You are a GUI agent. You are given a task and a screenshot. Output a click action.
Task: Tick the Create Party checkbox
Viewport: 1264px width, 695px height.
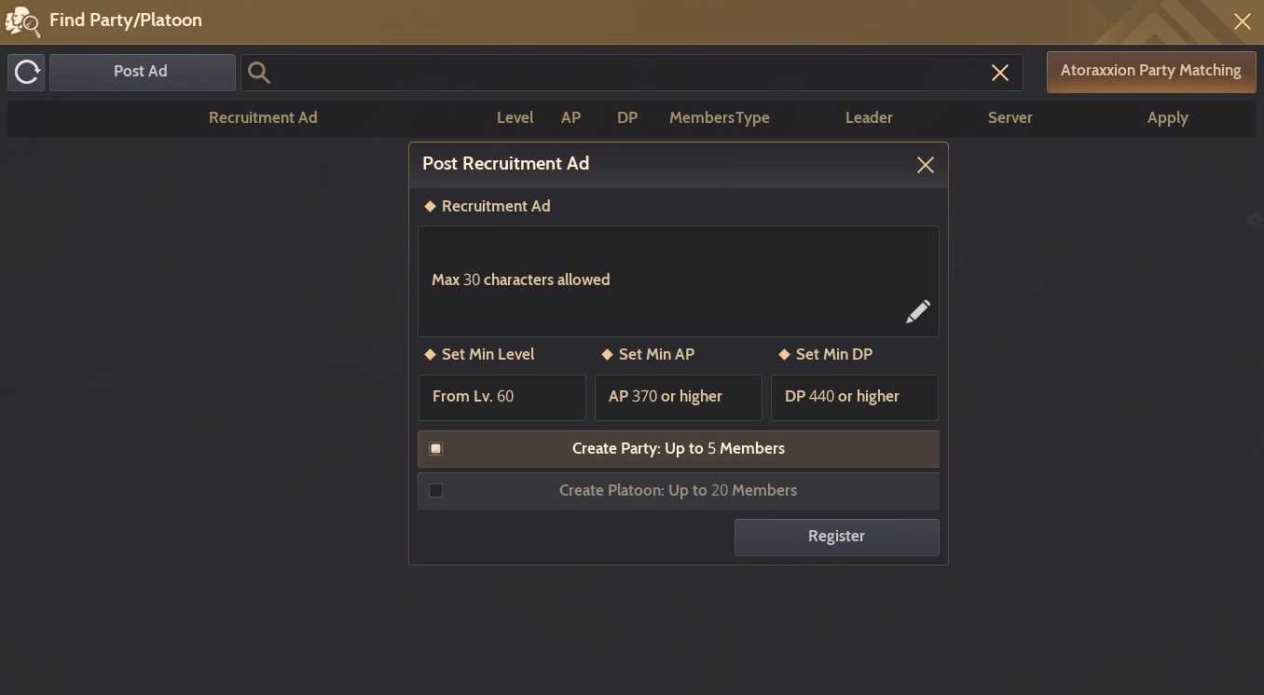(435, 449)
